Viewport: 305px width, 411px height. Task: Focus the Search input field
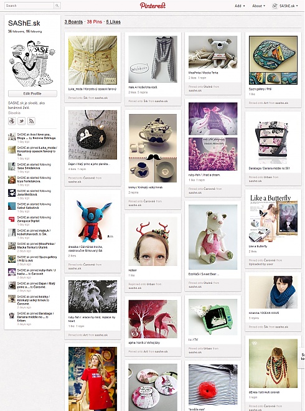click(29, 6)
